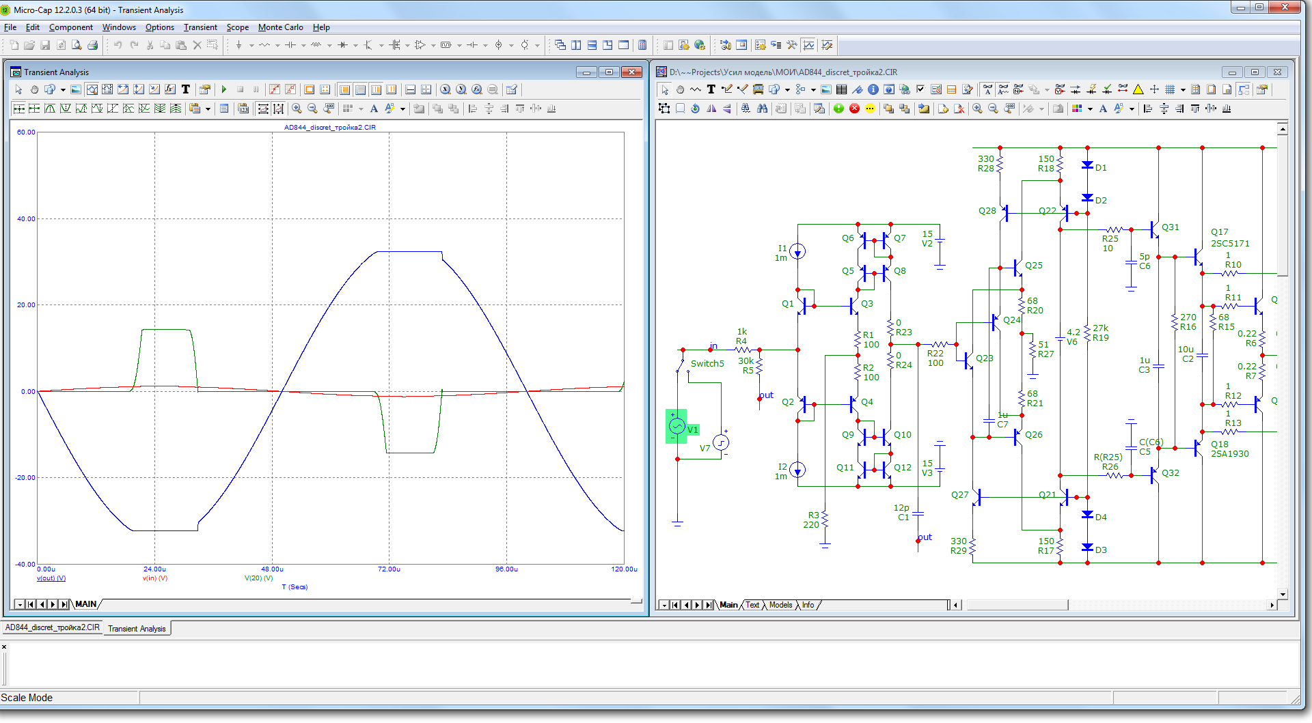This screenshot has height=723, width=1312.
Task: Click the multicolor palette swatch icon
Action: pos(1077,109)
